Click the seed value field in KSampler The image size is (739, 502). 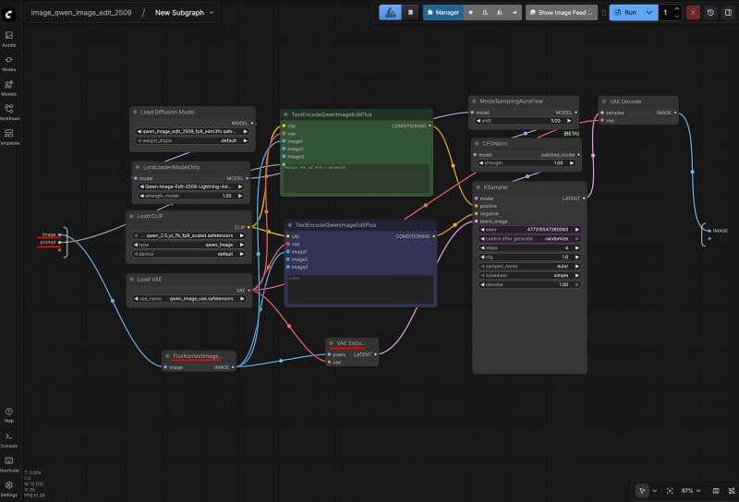pos(529,230)
